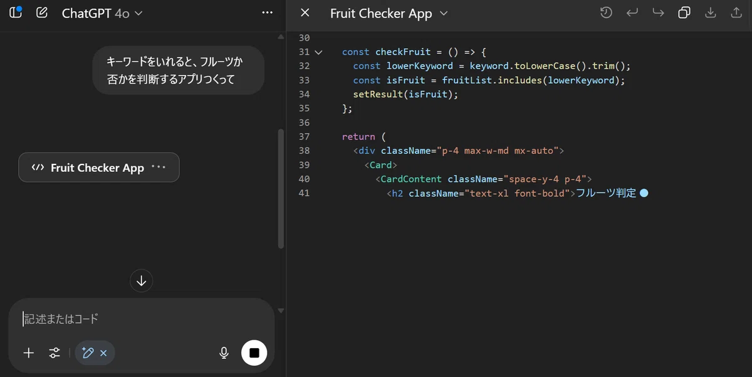This screenshot has height=377, width=752.
Task: Click the undo arrow in canvas toolbar
Action: (632, 13)
